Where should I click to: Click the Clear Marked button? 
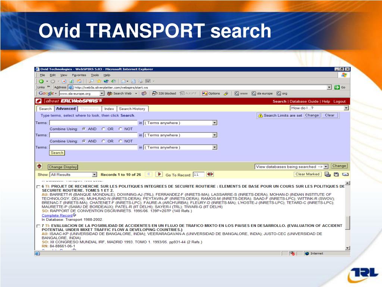tap(307, 174)
